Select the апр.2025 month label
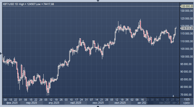Viewport: 194px width, 107px height. 54,103
